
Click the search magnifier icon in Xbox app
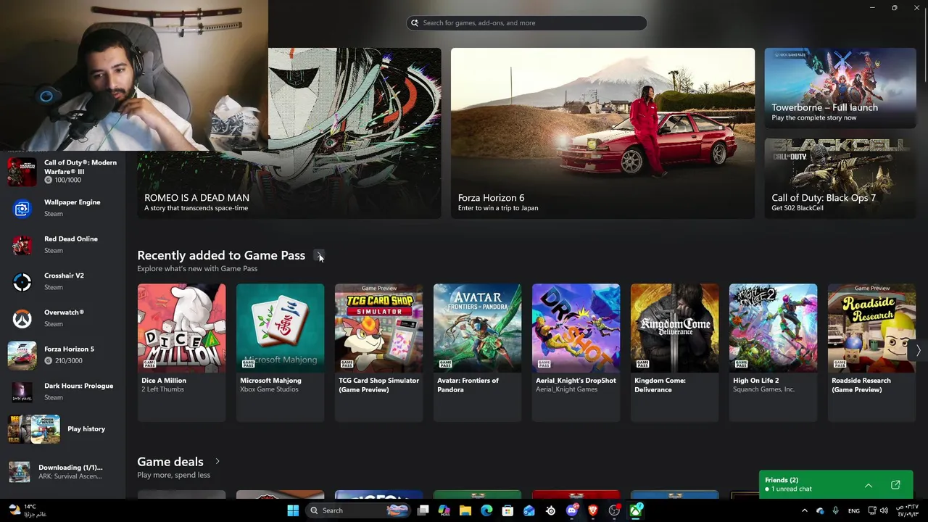[415, 23]
